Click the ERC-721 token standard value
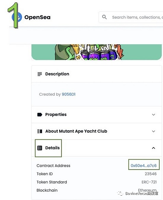Viewport: 163px width, 200px height. 149,182
